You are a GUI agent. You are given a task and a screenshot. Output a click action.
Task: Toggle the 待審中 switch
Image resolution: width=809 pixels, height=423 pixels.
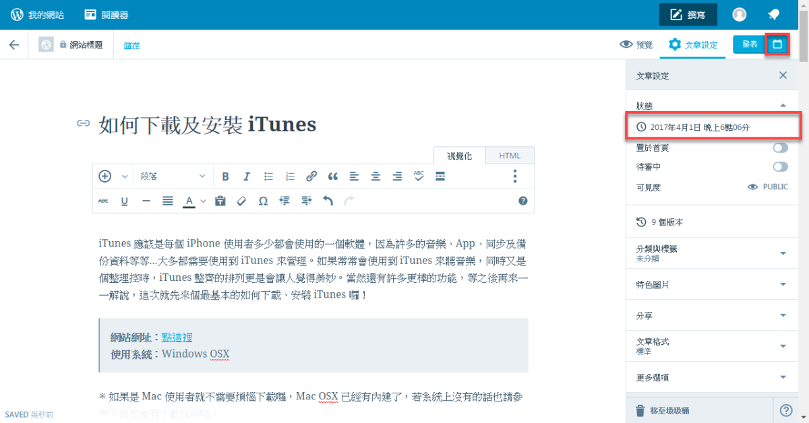click(780, 166)
